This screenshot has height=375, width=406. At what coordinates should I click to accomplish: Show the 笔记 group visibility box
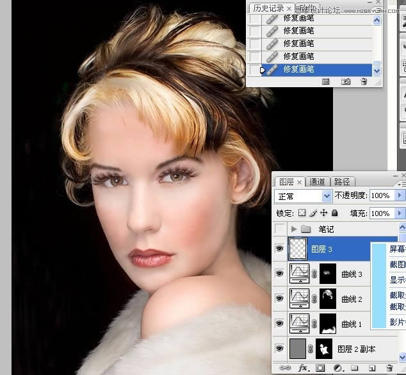pyautogui.click(x=280, y=229)
